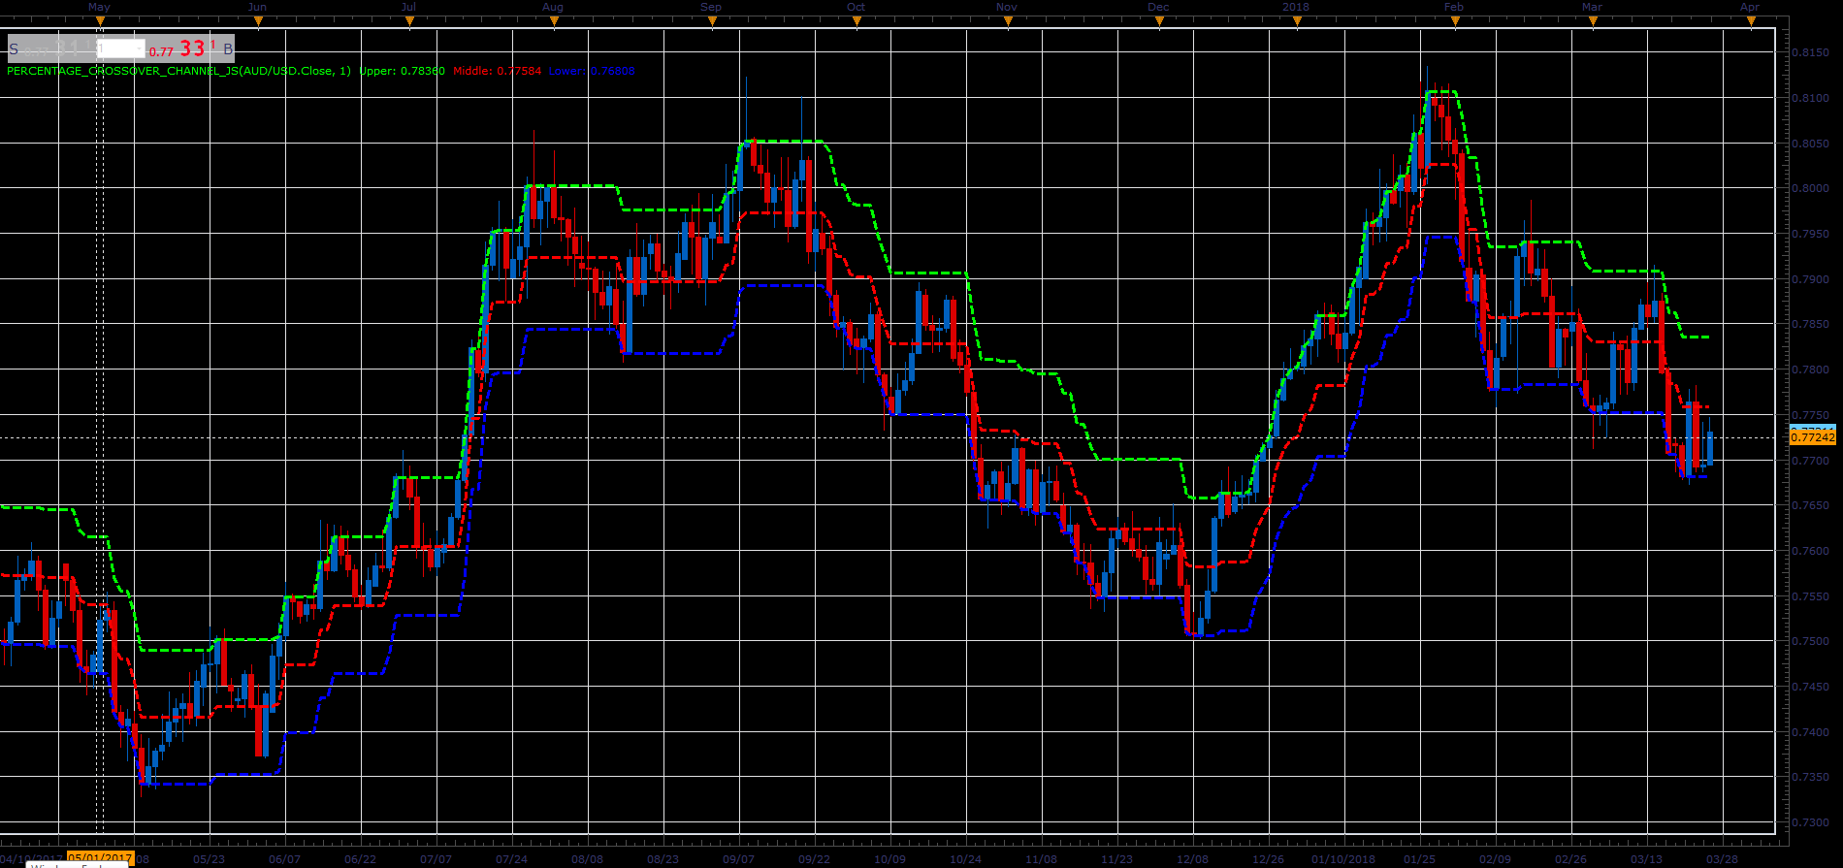Click the orange 0.77242 current price tag

[x=1812, y=437]
